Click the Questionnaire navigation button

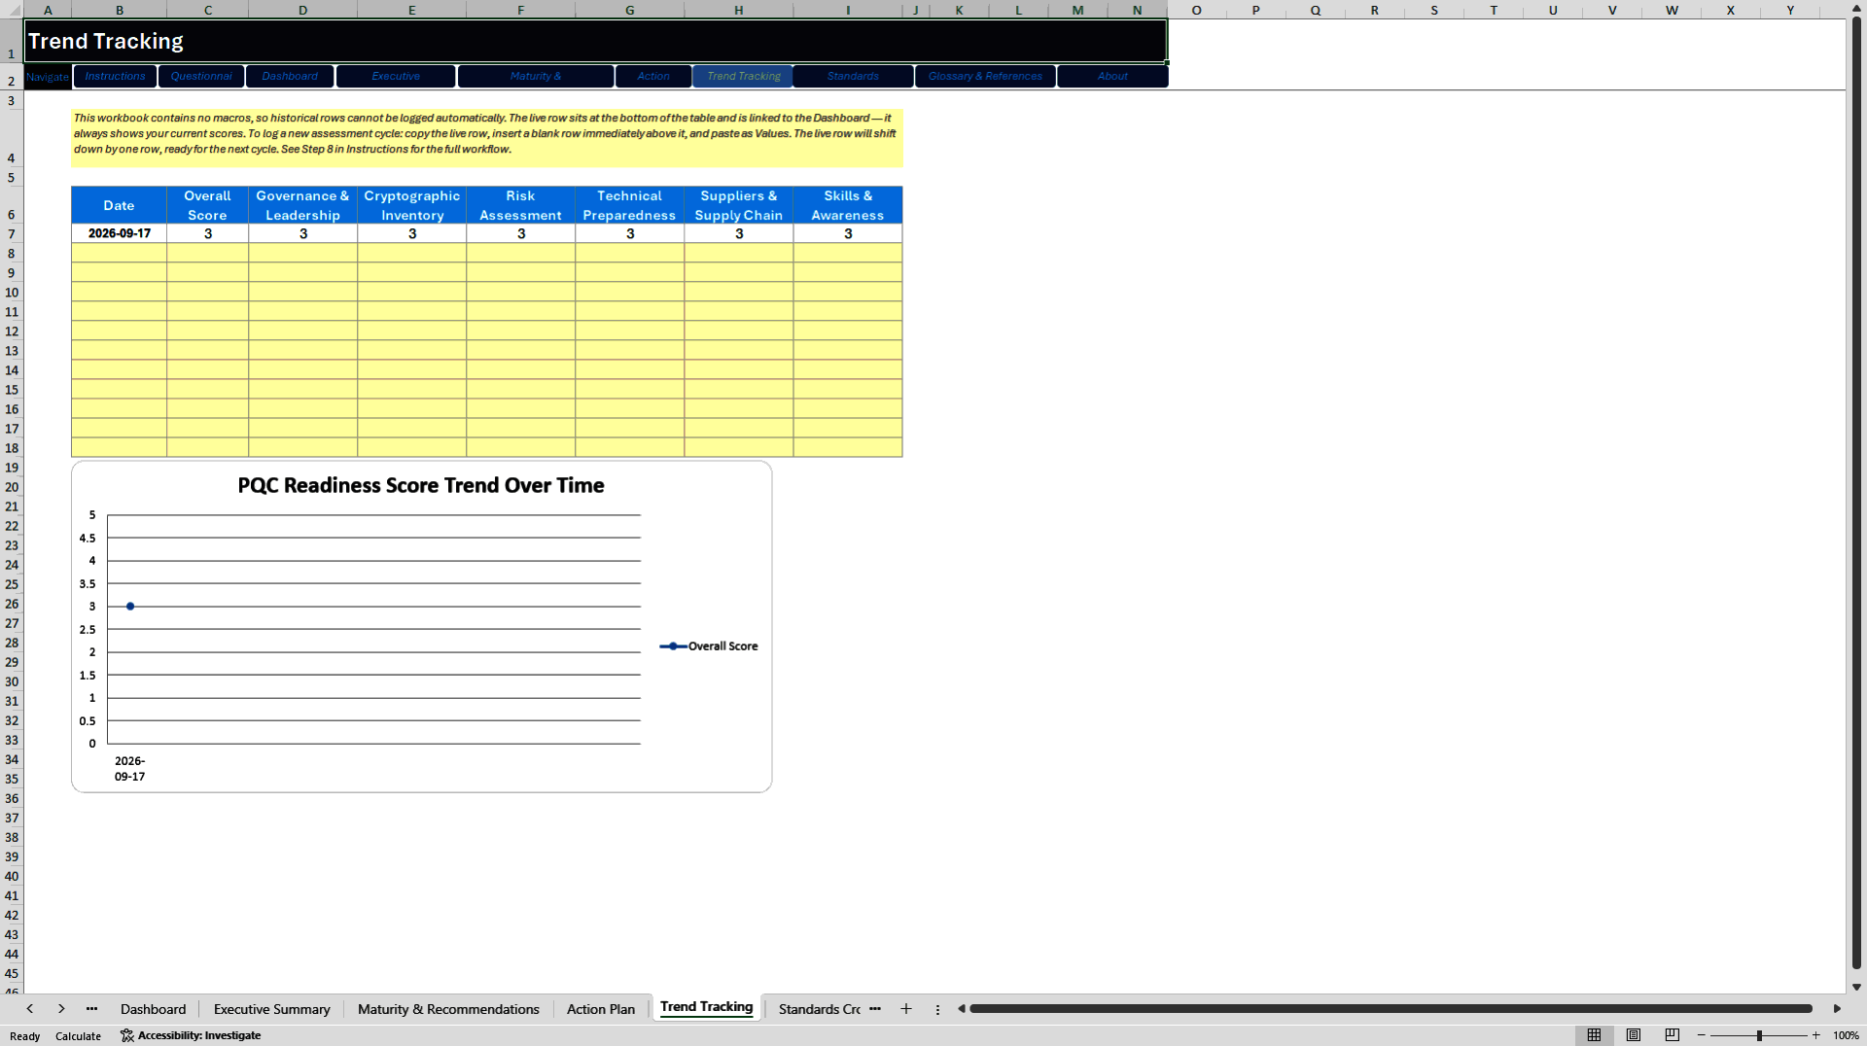(x=201, y=76)
